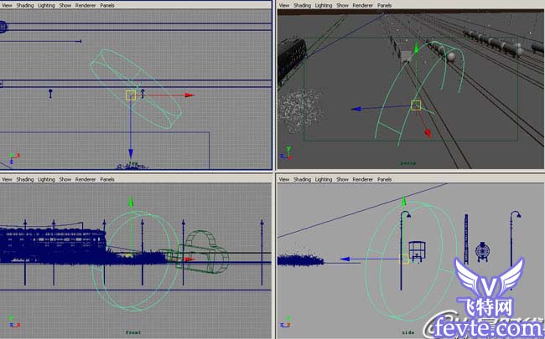
Task: Open Shading menu in front viewport panel
Action: click(24, 179)
